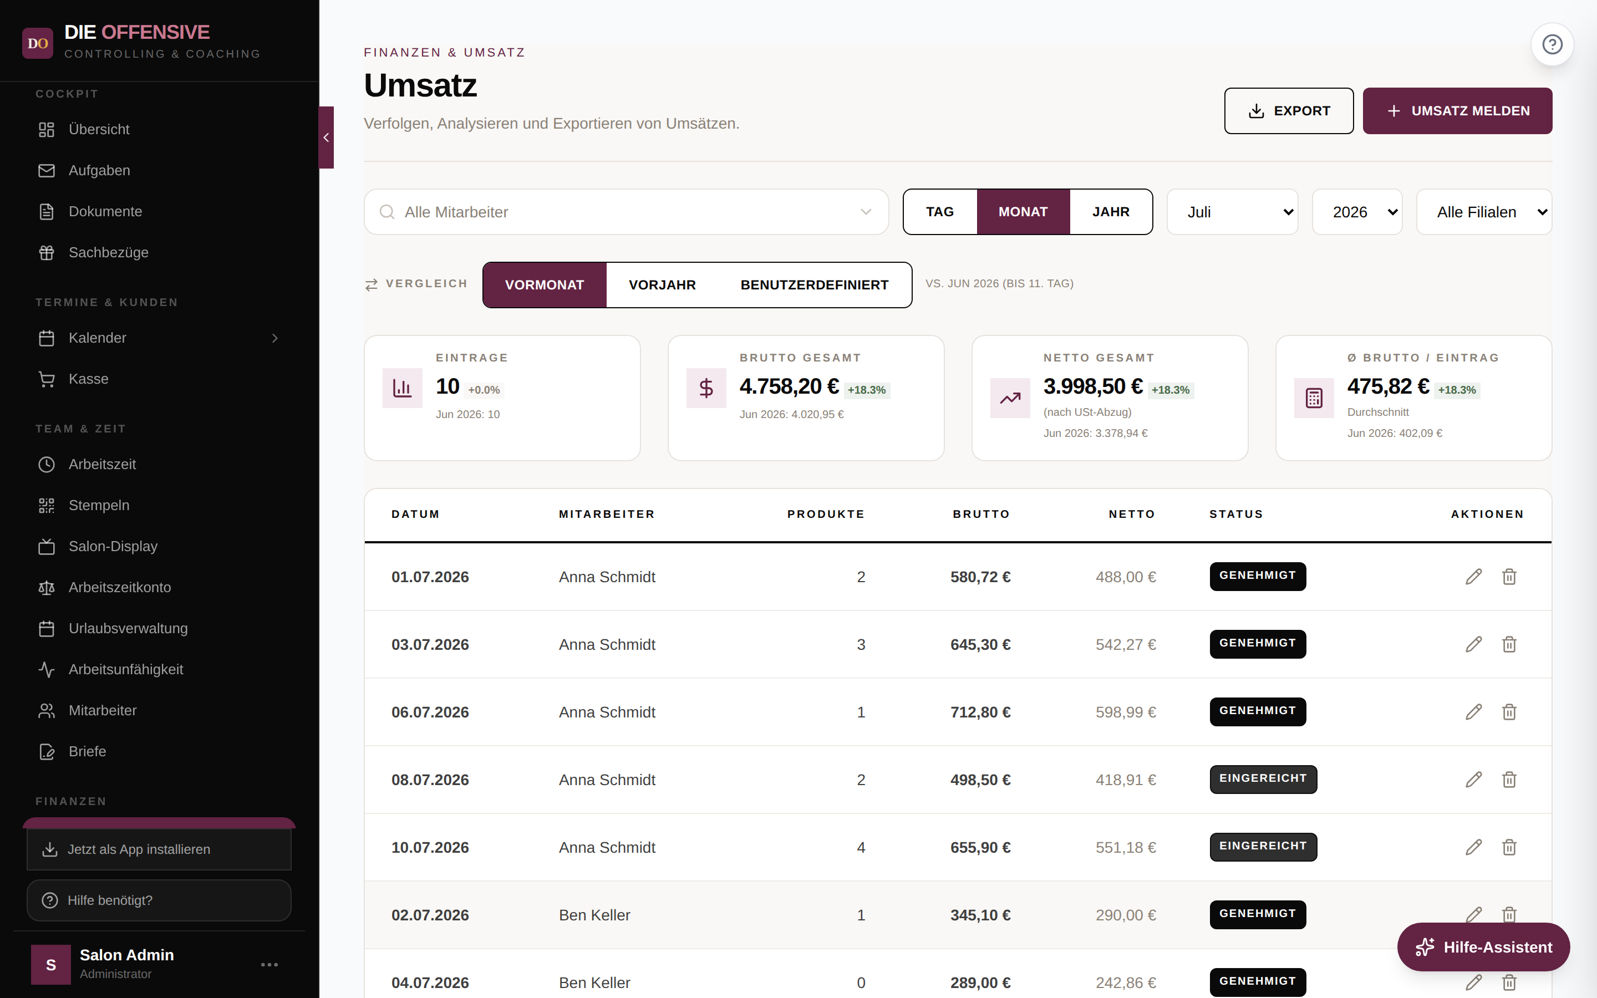
Task: Collapse the sidebar with the arrow handle
Action: [326, 138]
